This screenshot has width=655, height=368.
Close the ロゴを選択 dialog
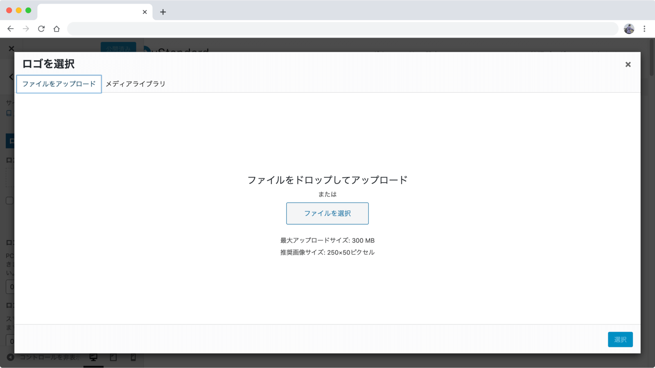(628, 64)
